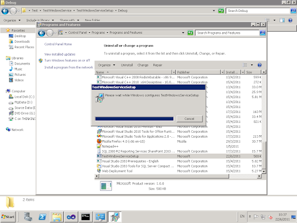Go back in Programs and Features window
297x223 pixels.
click(42, 33)
